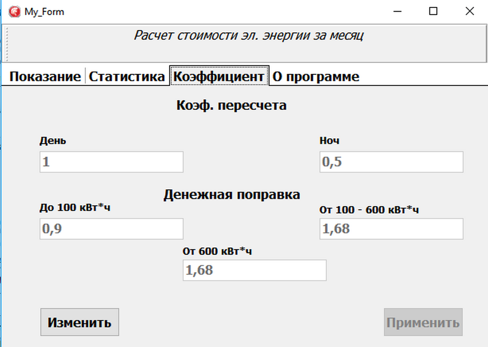Click the От 100 - 600 кВт*ч field

tap(391, 229)
